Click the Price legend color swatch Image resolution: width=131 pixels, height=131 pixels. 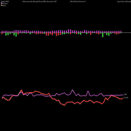(2, 6)
